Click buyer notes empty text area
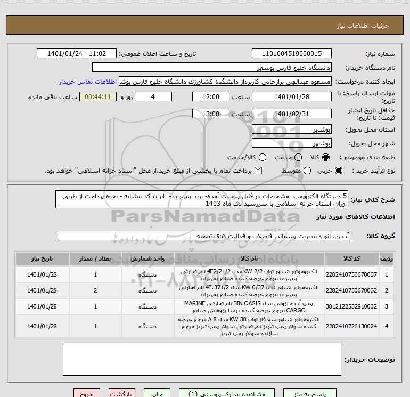 [202, 359]
